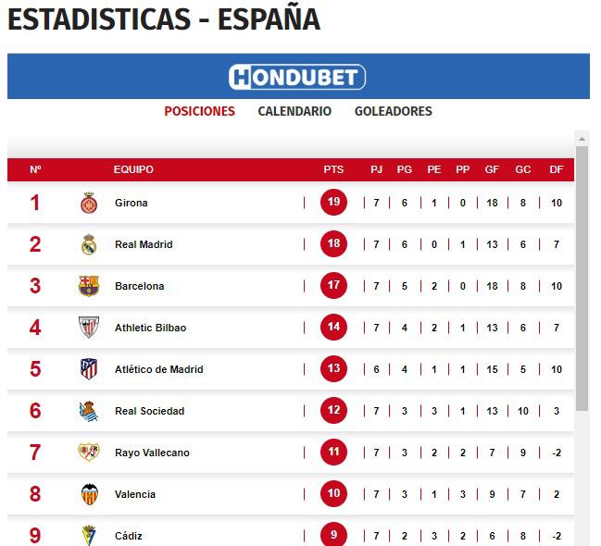Click the Barcelona club crest
The width and height of the screenshot is (601, 546).
pos(89,286)
